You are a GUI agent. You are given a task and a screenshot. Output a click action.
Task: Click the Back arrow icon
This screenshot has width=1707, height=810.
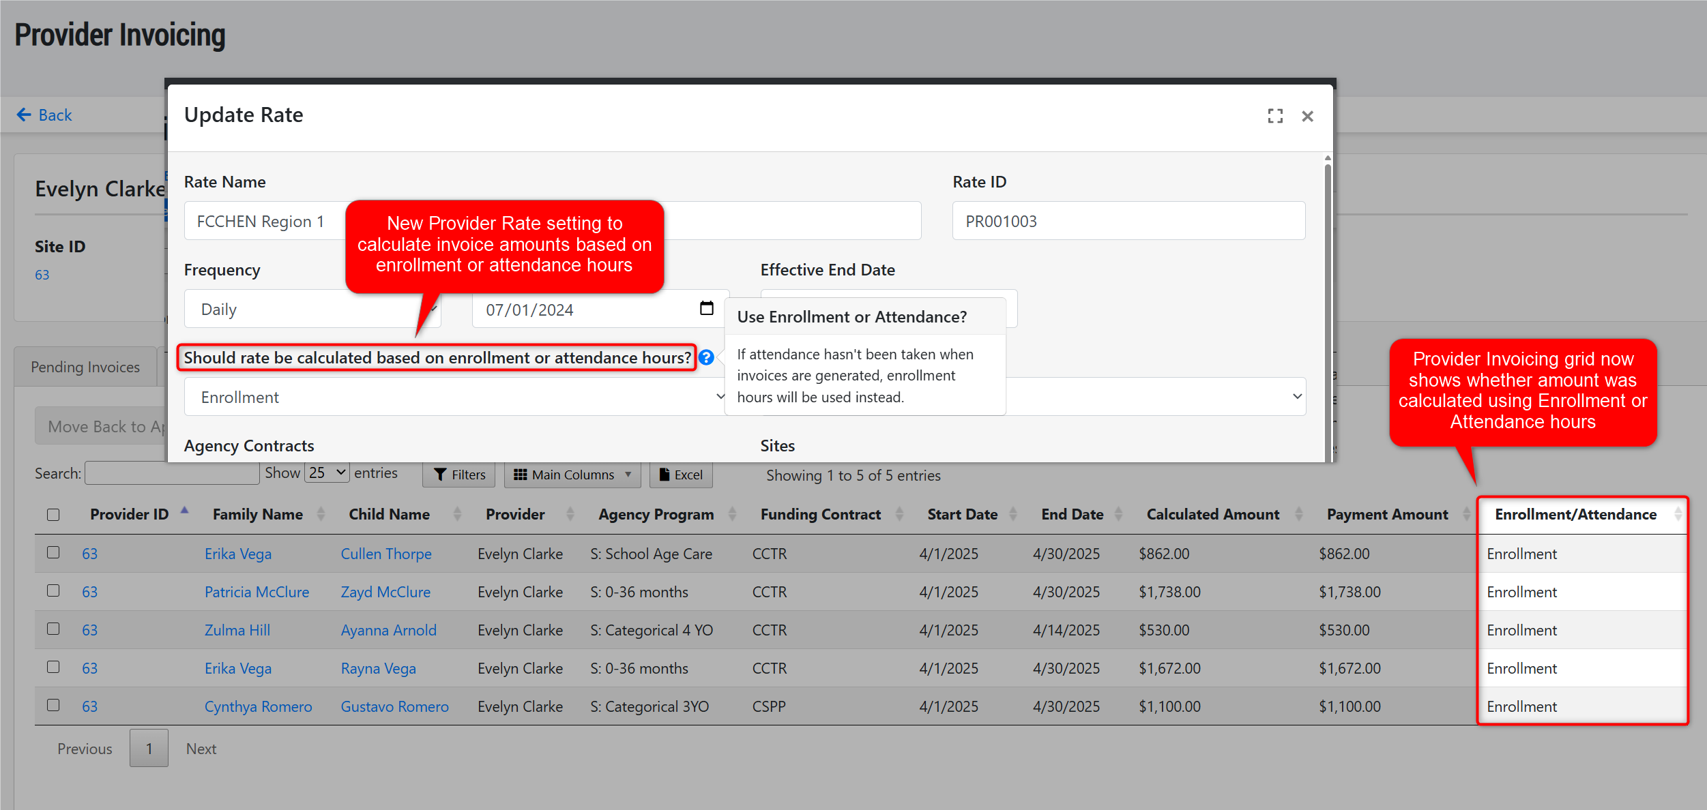[x=24, y=115]
